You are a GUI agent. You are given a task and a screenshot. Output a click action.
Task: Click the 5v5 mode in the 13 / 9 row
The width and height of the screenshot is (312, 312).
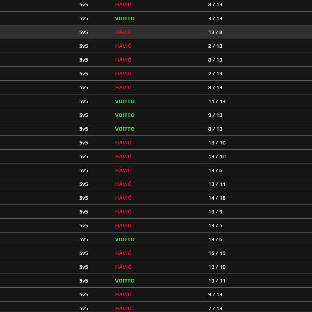coord(84,212)
